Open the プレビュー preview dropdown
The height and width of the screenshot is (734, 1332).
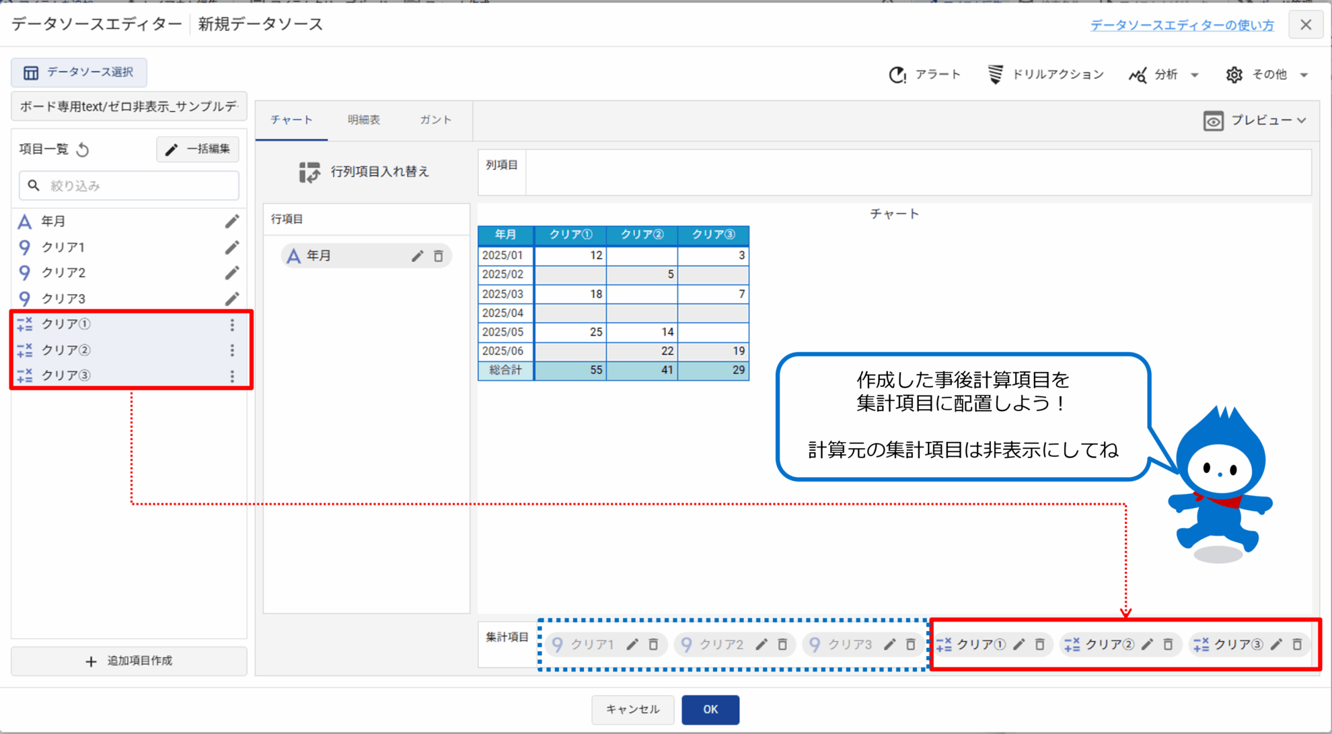tap(1255, 120)
